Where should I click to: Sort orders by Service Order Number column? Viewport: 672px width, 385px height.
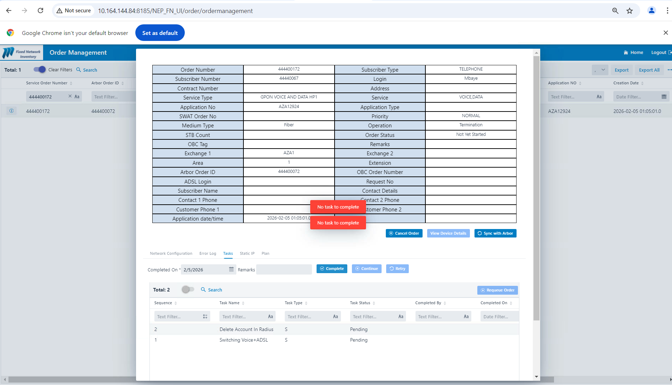point(71,83)
